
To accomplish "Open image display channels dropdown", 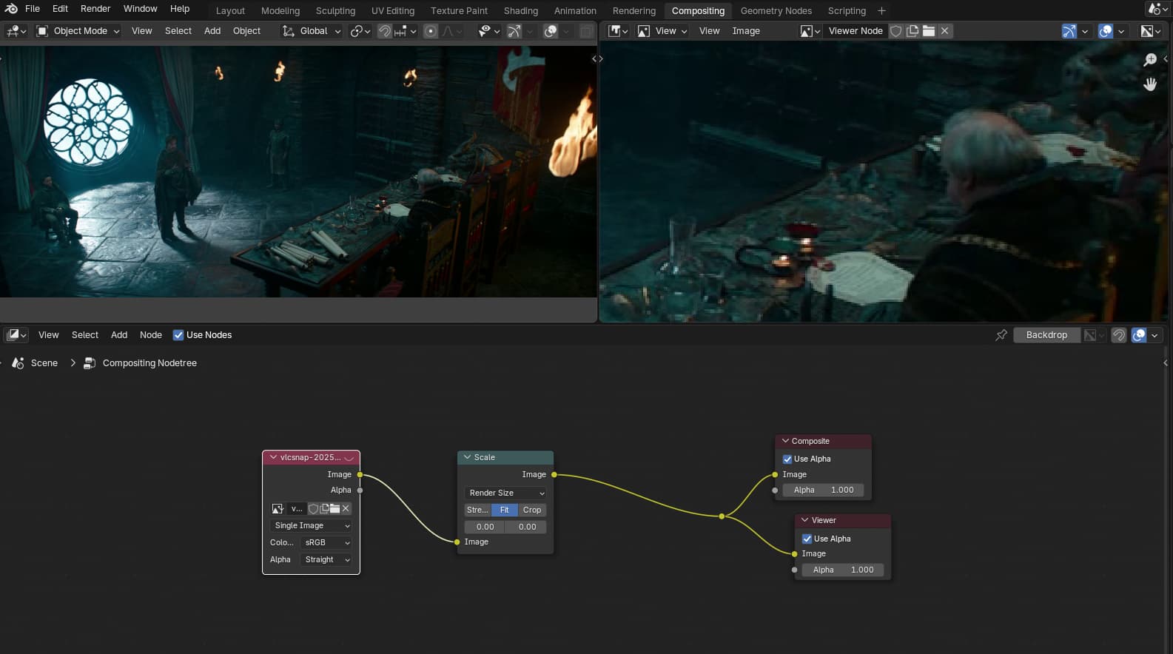I will (x=1151, y=31).
